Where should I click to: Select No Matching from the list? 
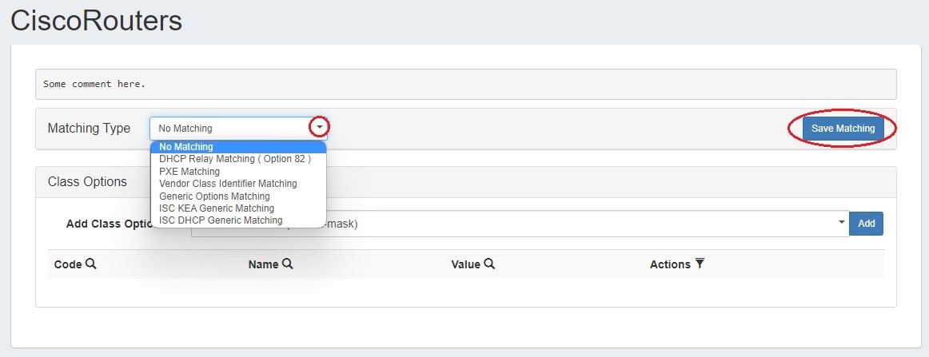pos(185,147)
